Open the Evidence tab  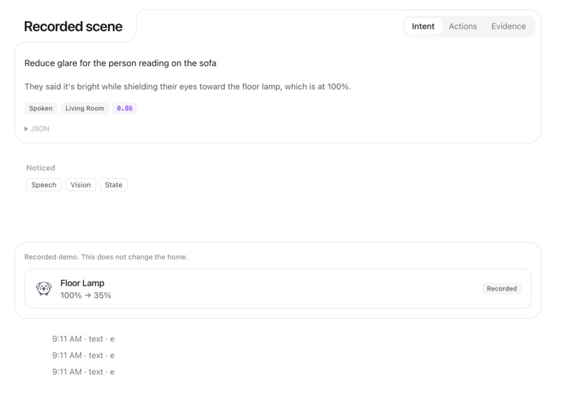pos(508,27)
